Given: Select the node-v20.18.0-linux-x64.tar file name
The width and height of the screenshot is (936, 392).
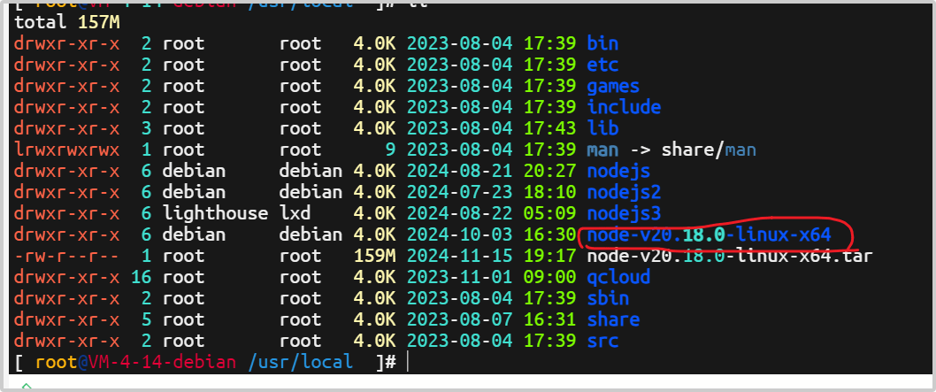Looking at the screenshot, I should coord(730,256).
